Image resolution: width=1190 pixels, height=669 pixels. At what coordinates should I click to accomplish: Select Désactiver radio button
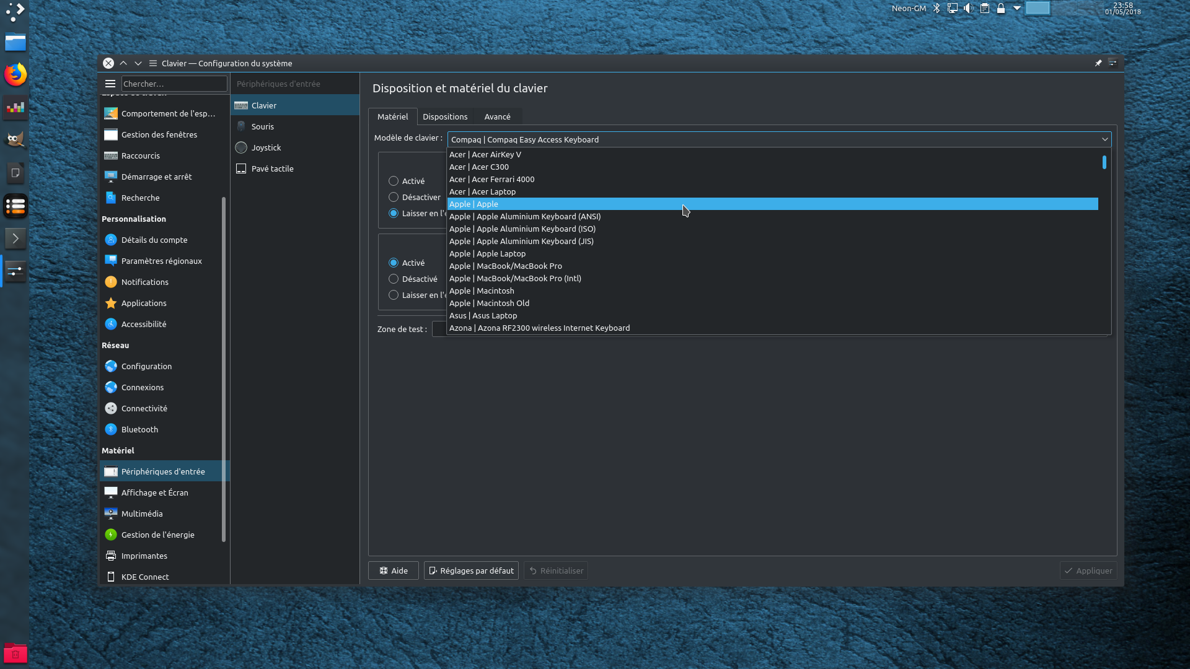click(x=394, y=197)
